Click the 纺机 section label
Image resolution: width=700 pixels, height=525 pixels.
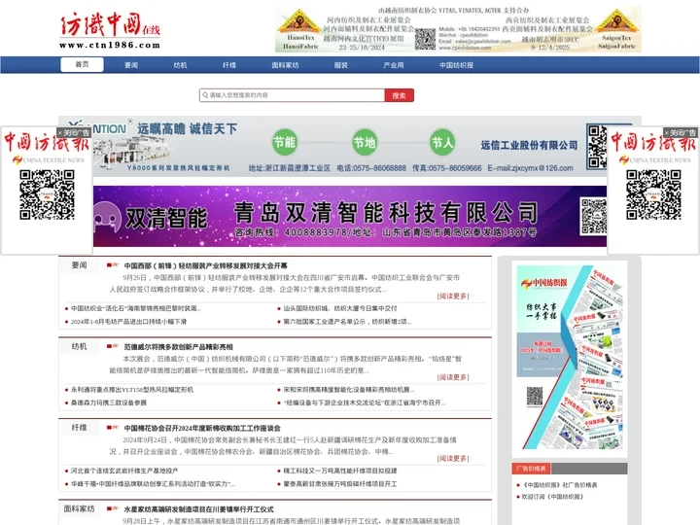click(80, 346)
